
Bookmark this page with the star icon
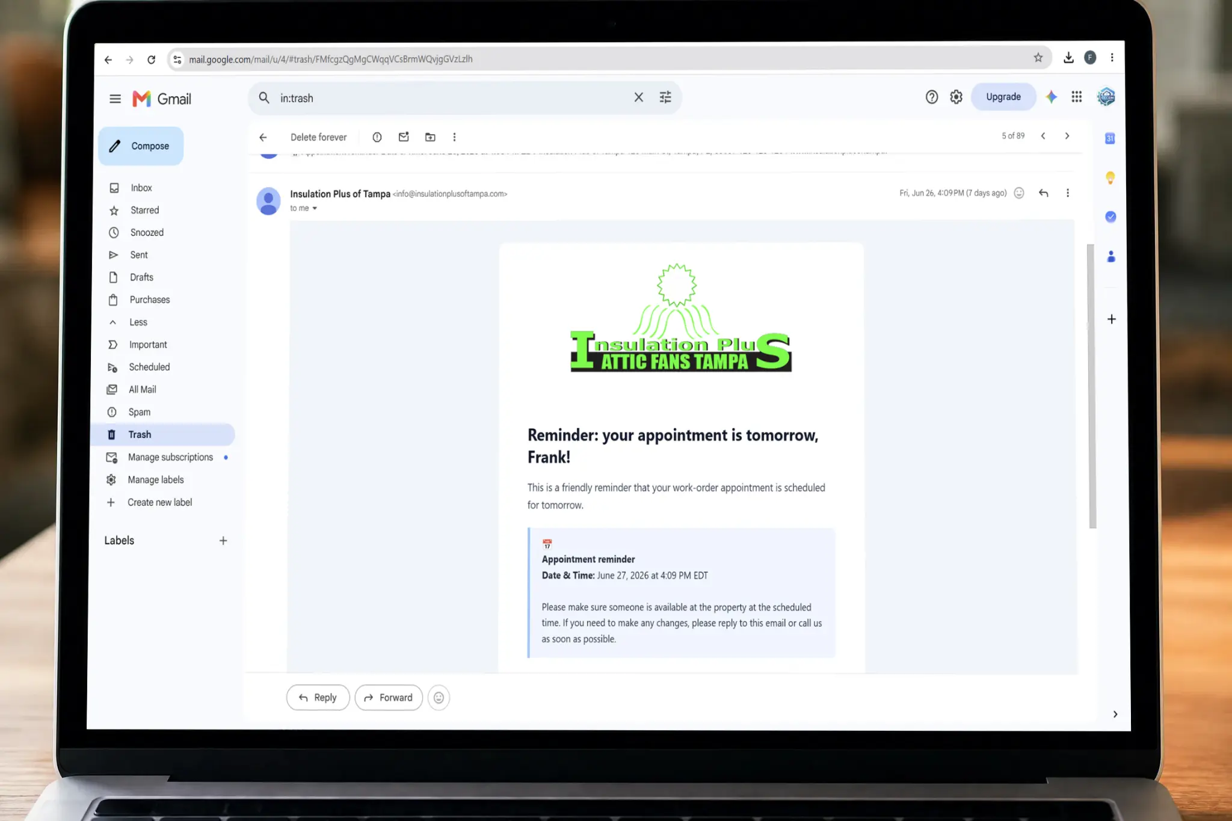click(1038, 58)
